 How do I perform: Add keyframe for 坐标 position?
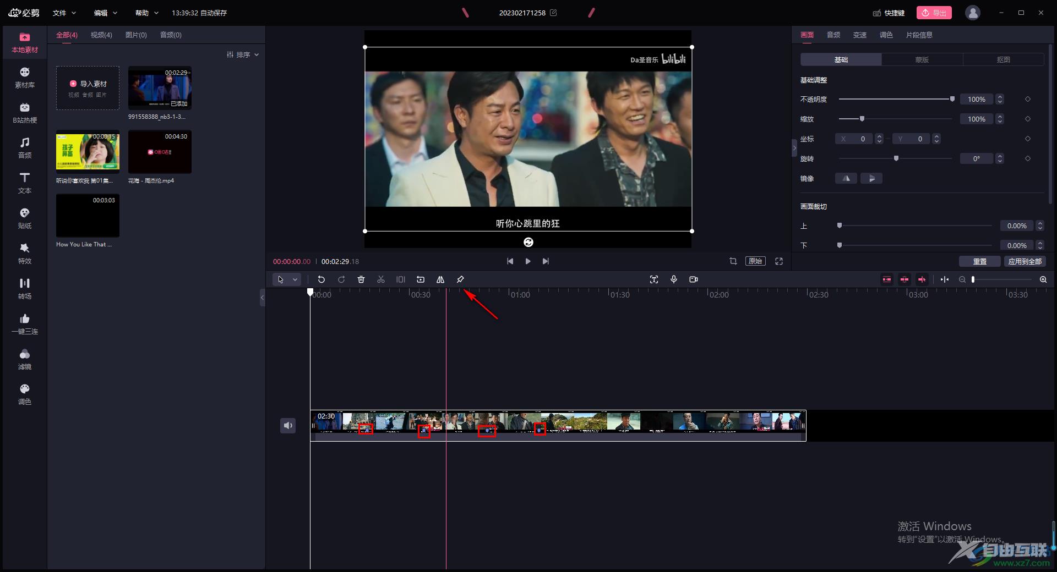(1028, 139)
